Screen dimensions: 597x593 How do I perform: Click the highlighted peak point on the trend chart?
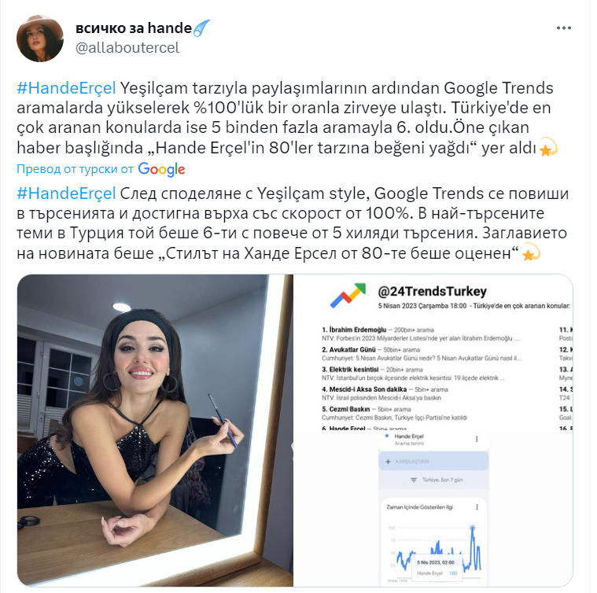click(473, 528)
